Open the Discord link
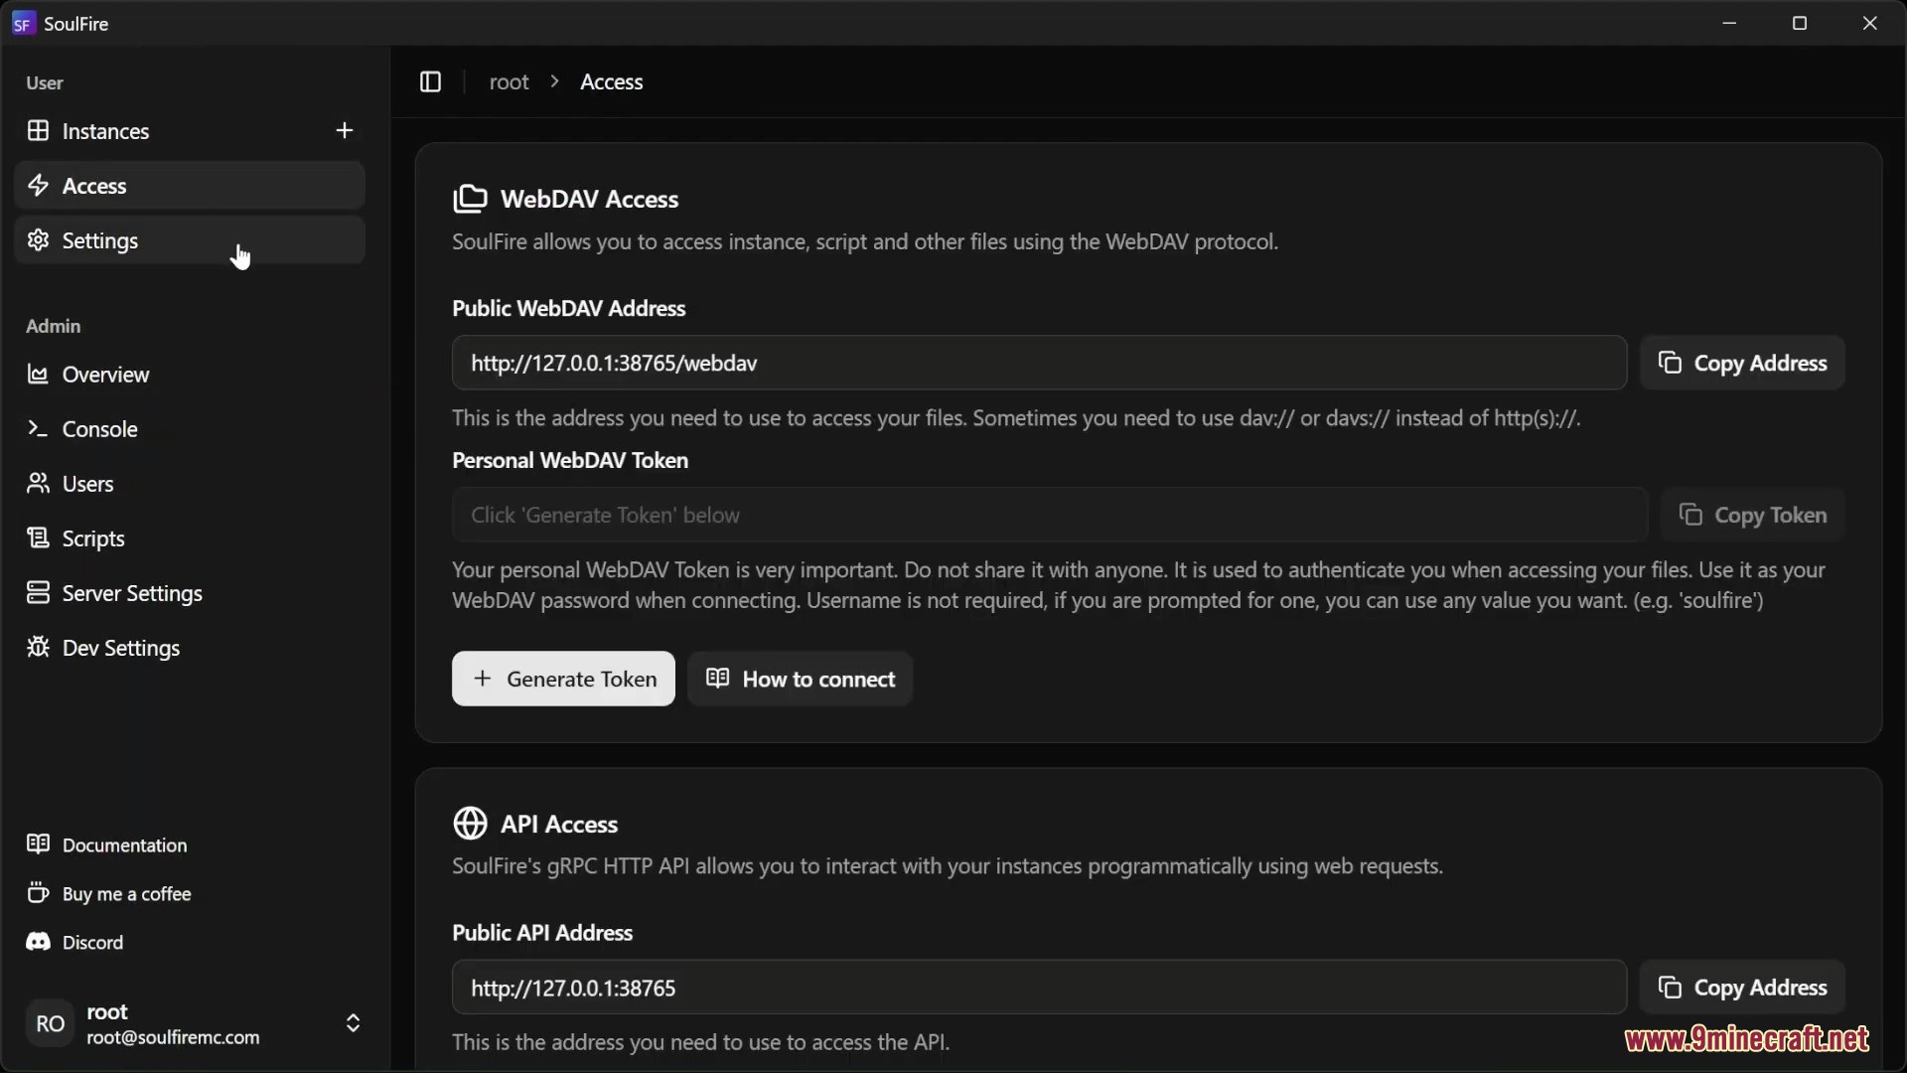1907x1073 pixels. 190,942
